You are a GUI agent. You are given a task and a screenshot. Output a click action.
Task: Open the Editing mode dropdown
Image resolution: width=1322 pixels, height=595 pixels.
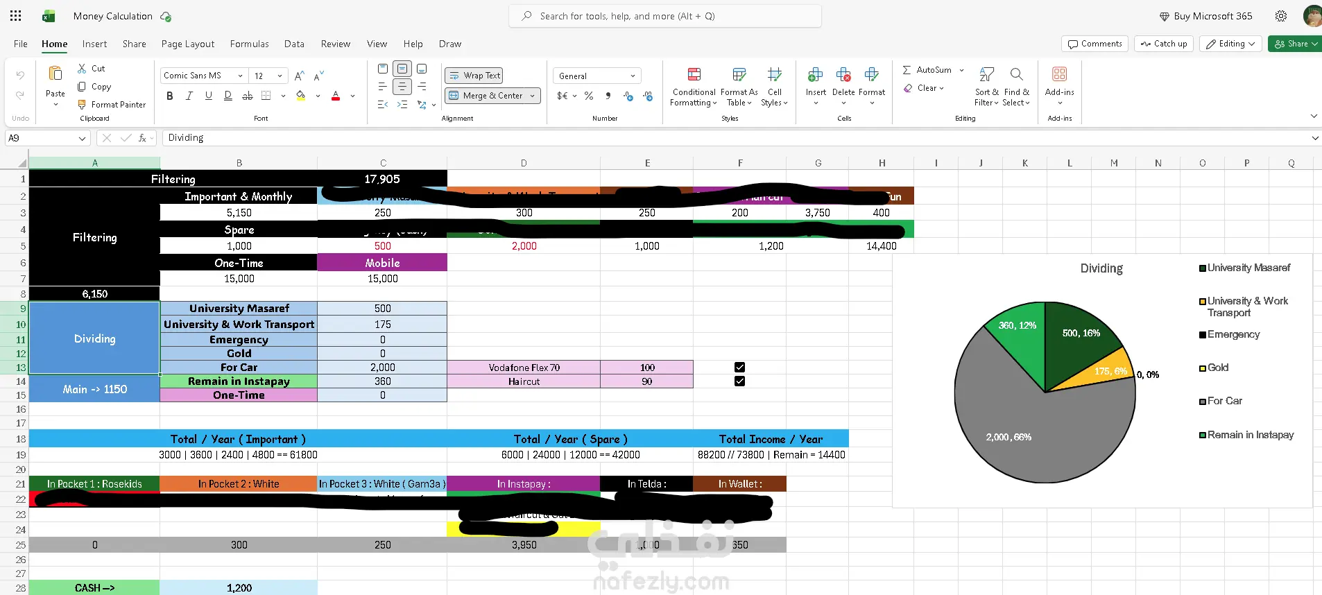coord(1231,44)
